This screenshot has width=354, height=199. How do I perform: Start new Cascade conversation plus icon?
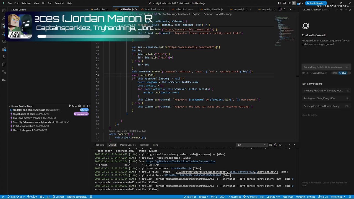(337, 10)
